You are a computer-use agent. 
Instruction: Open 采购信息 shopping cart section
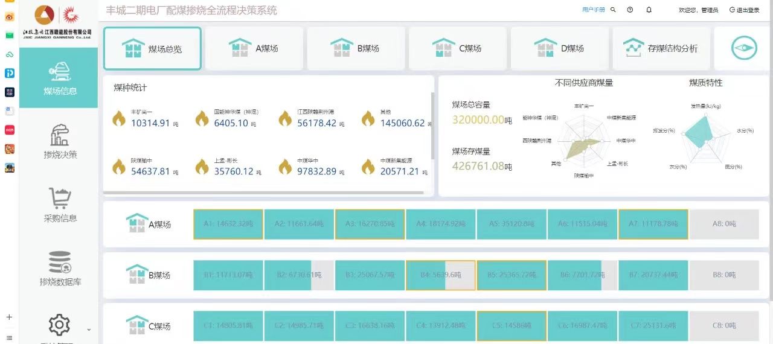pyautogui.click(x=60, y=205)
